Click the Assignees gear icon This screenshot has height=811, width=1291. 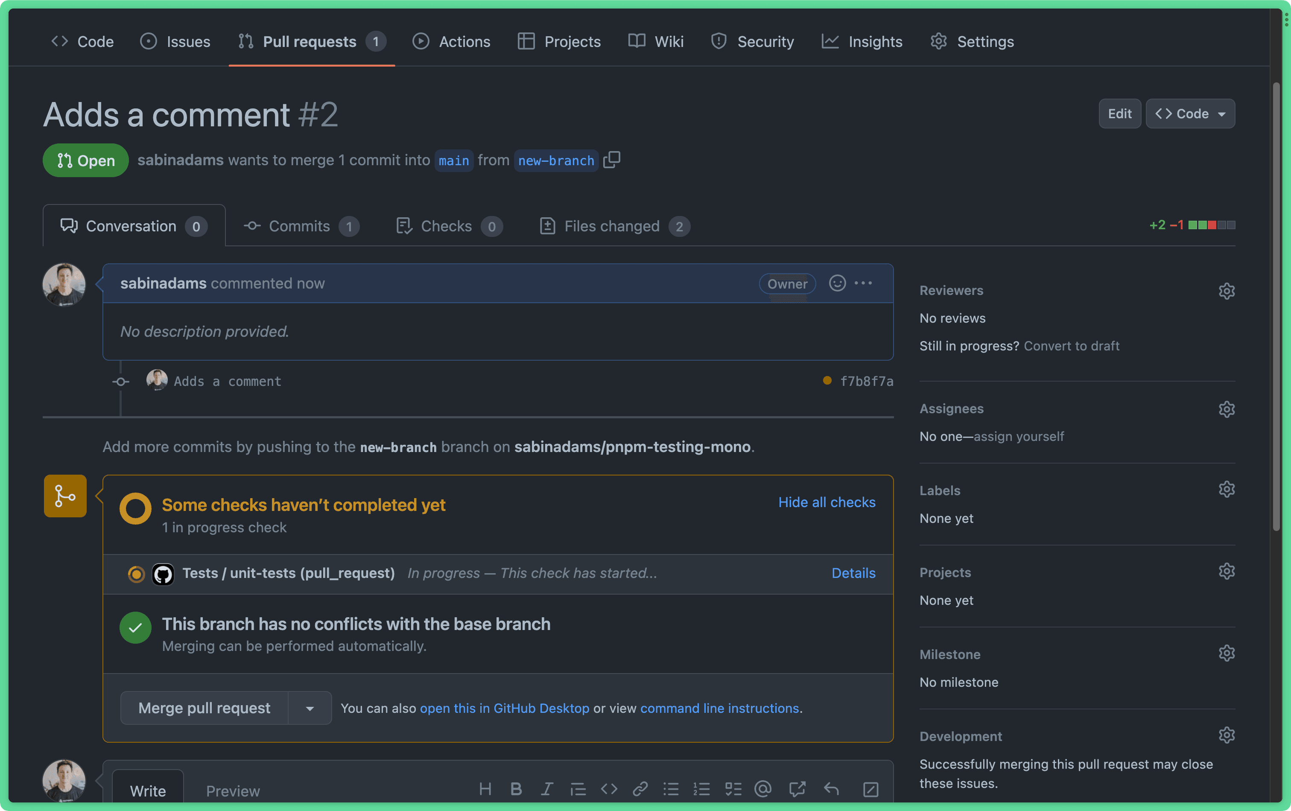[x=1226, y=409]
